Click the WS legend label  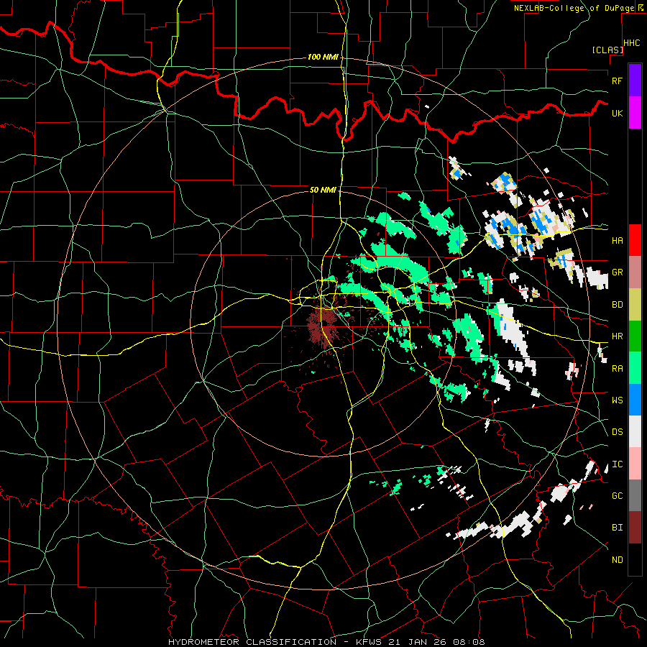click(x=617, y=400)
